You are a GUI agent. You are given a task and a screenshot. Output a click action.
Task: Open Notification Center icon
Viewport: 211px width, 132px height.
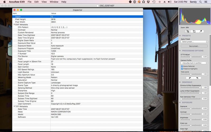coord(206,2)
